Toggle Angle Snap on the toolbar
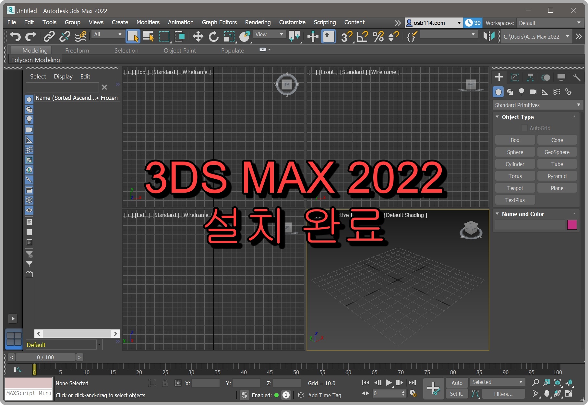The height and width of the screenshot is (405, 588). pyautogui.click(x=362, y=36)
